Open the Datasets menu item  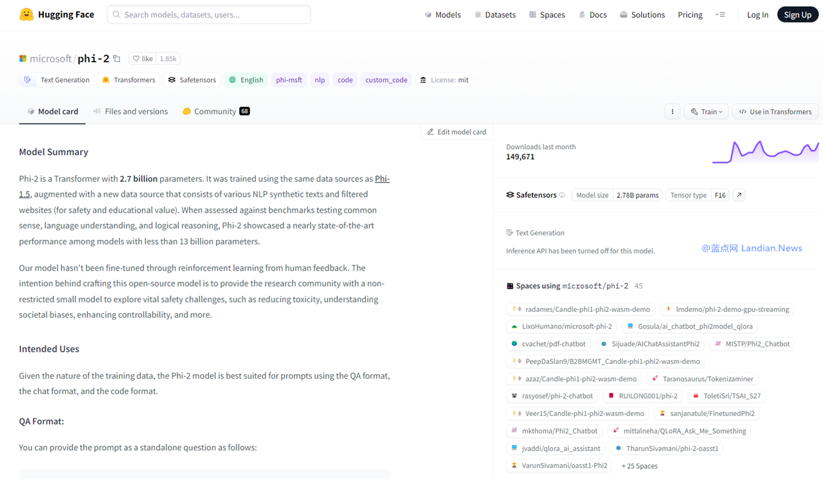495,14
